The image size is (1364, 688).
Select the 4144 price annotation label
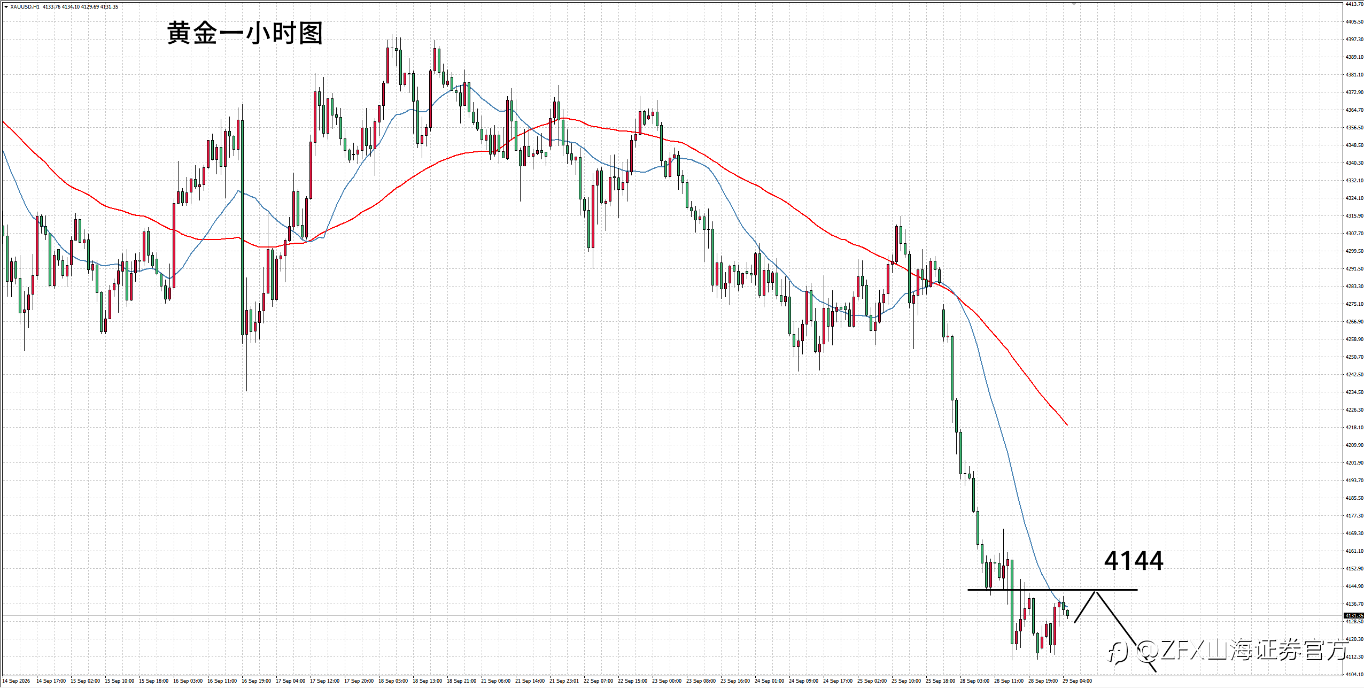(1134, 561)
